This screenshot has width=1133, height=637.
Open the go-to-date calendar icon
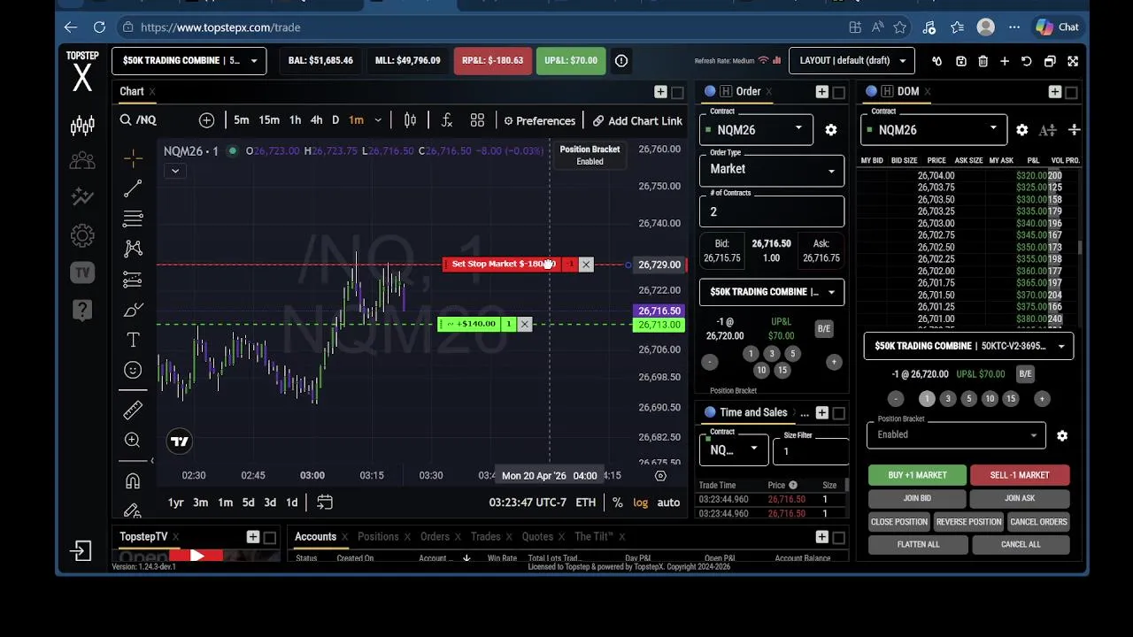325,503
